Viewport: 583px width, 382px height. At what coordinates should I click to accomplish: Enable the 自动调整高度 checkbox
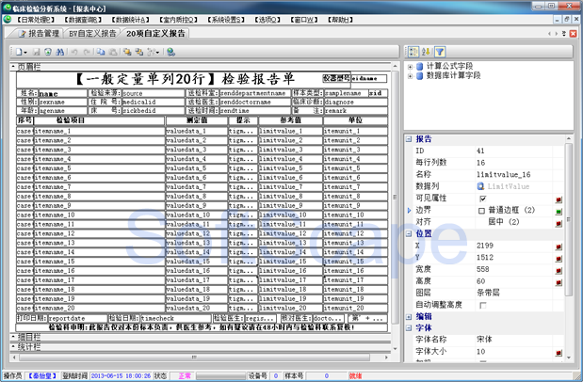point(483,305)
